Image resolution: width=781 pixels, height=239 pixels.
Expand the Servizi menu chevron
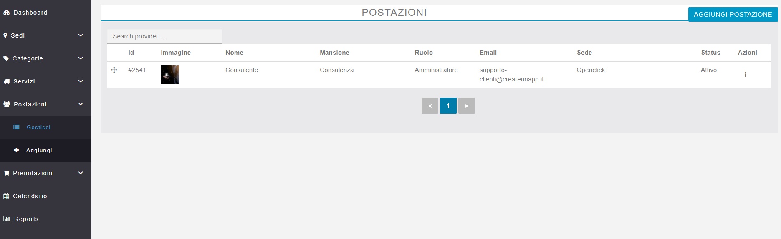(x=81, y=81)
